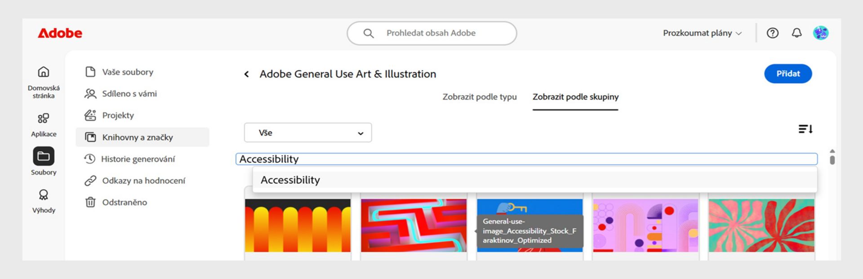
Task: Open the pink and teal floral thumbnail
Action: pos(761,226)
